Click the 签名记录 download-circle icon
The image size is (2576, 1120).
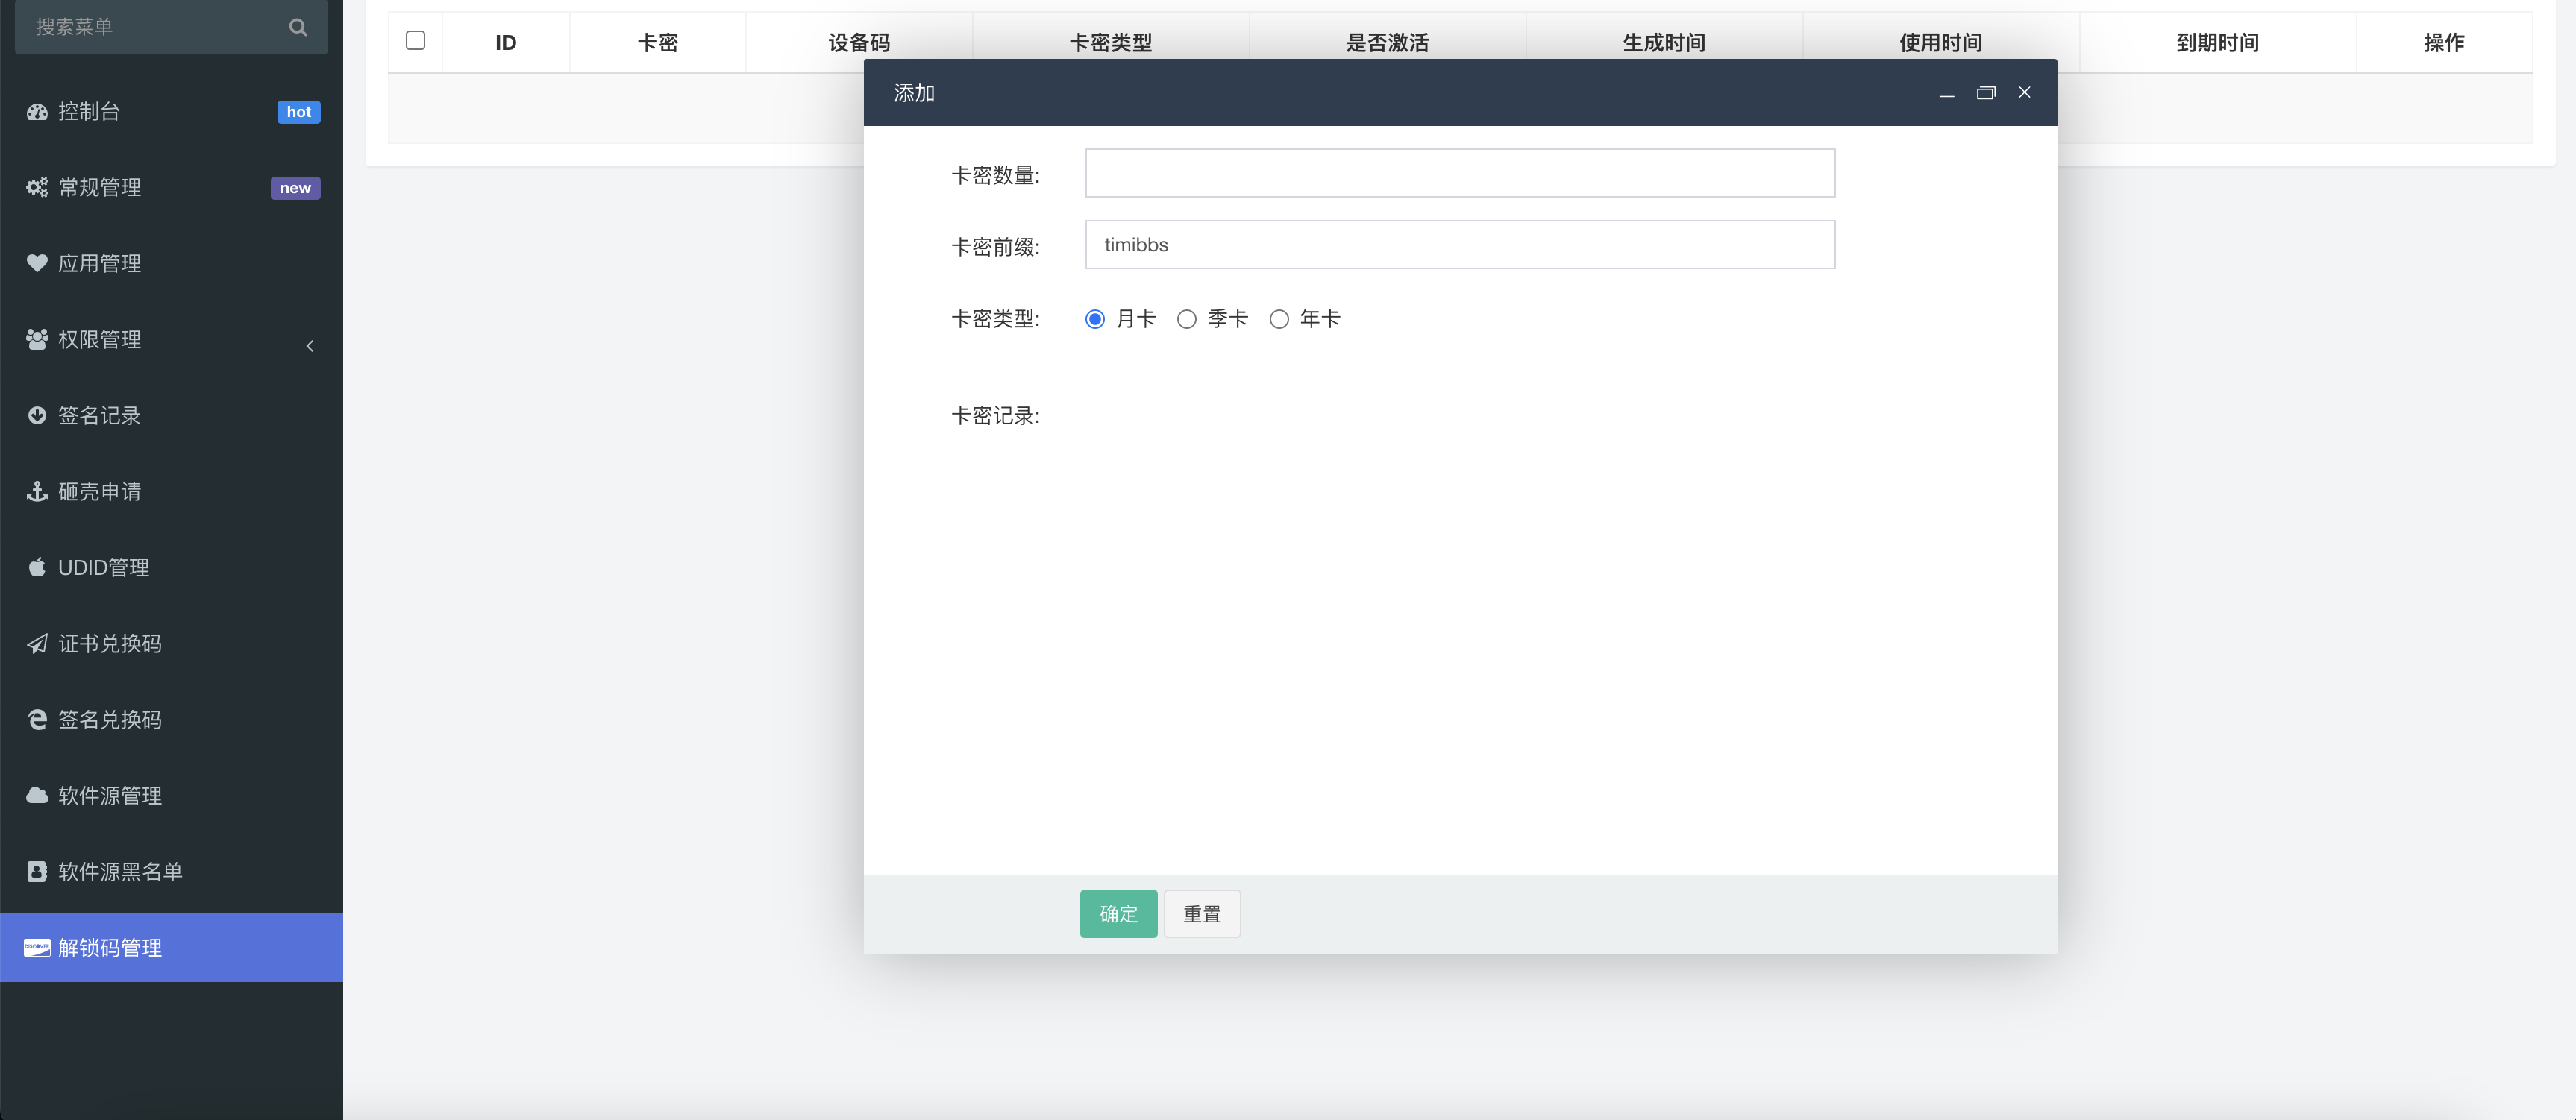tap(37, 415)
